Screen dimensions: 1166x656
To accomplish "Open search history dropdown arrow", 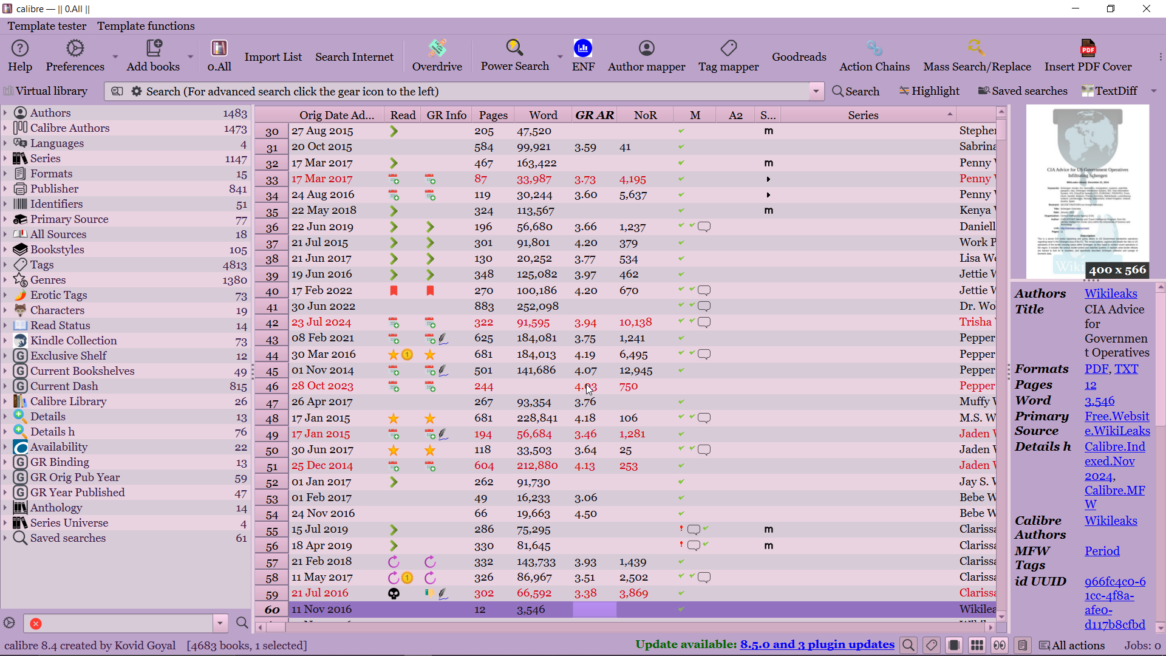I will [816, 92].
